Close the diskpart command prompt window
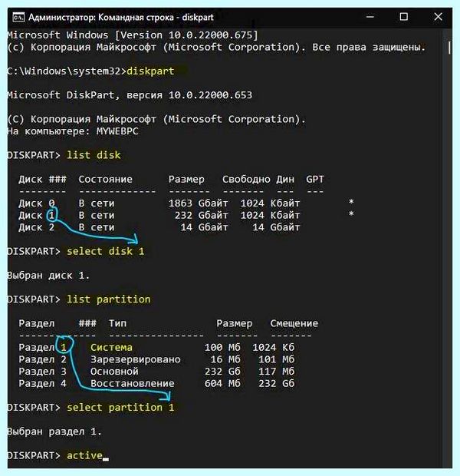The height and width of the screenshot is (476, 460). (x=438, y=17)
